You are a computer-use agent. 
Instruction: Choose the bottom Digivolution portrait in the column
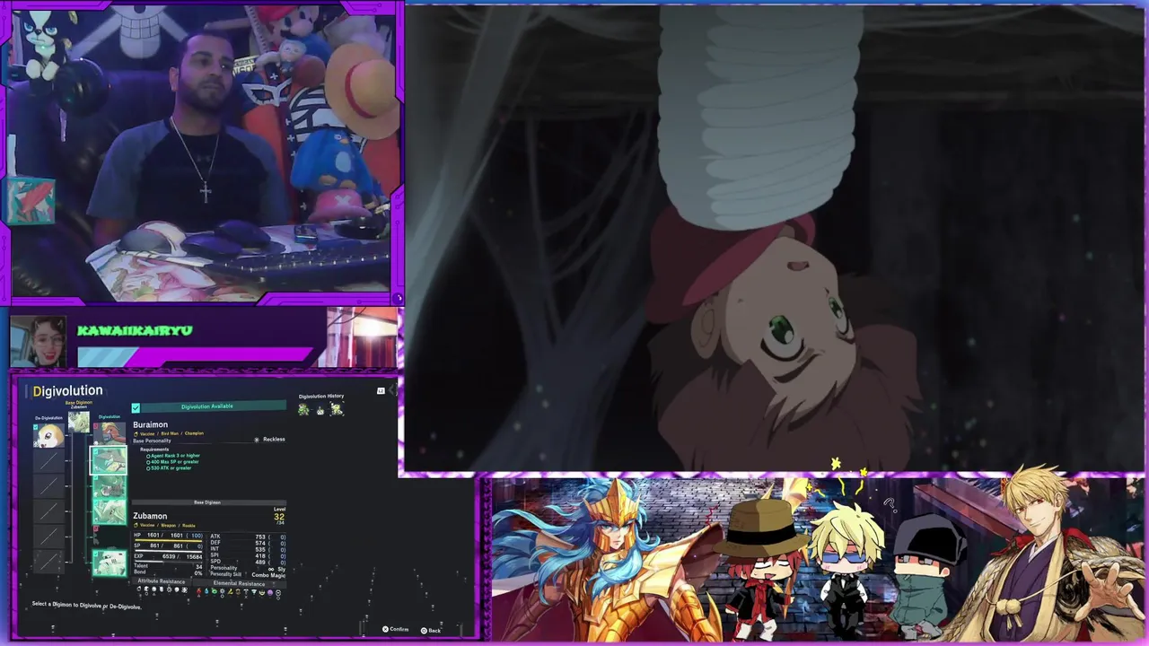pyautogui.click(x=110, y=563)
